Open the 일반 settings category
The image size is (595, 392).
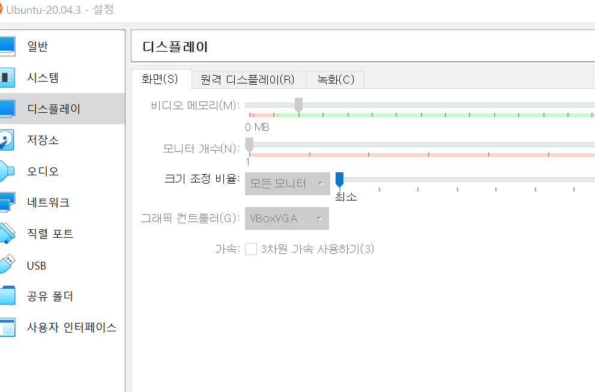click(x=62, y=46)
